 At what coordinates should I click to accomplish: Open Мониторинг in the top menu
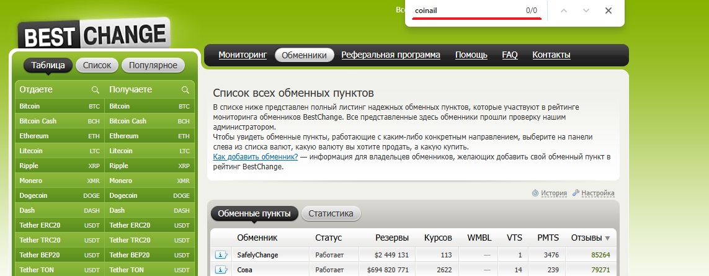pyautogui.click(x=243, y=55)
